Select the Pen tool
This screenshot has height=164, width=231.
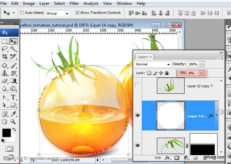point(5,97)
